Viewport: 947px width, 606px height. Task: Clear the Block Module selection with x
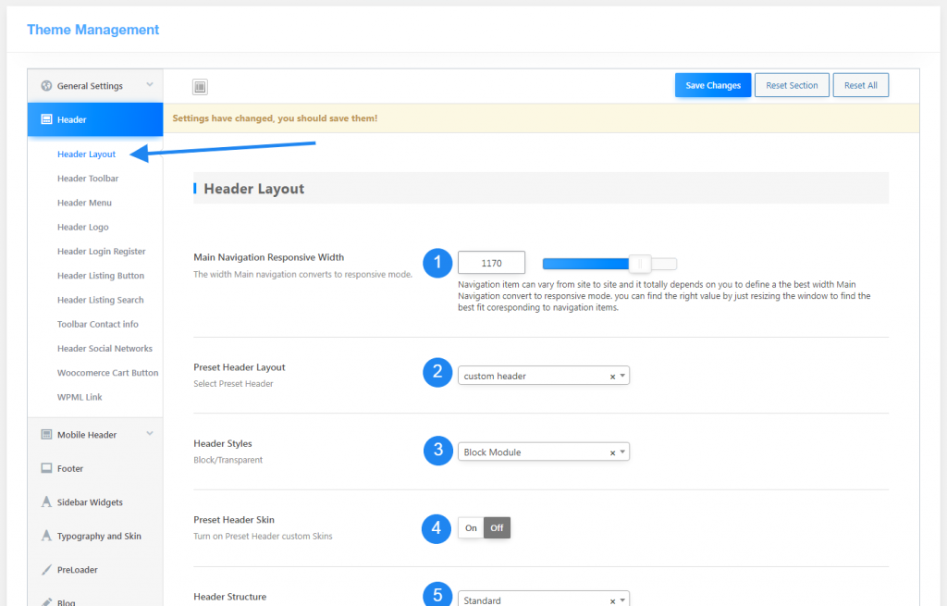612,452
